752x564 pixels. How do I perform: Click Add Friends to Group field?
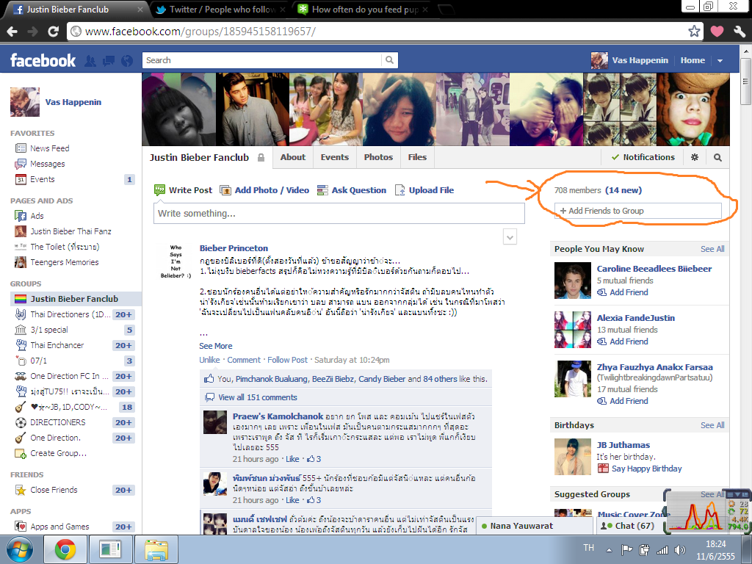[638, 211]
